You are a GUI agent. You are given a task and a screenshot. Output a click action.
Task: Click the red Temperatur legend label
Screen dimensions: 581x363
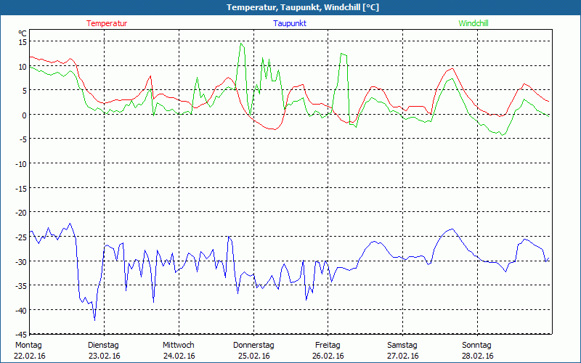click(x=107, y=23)
